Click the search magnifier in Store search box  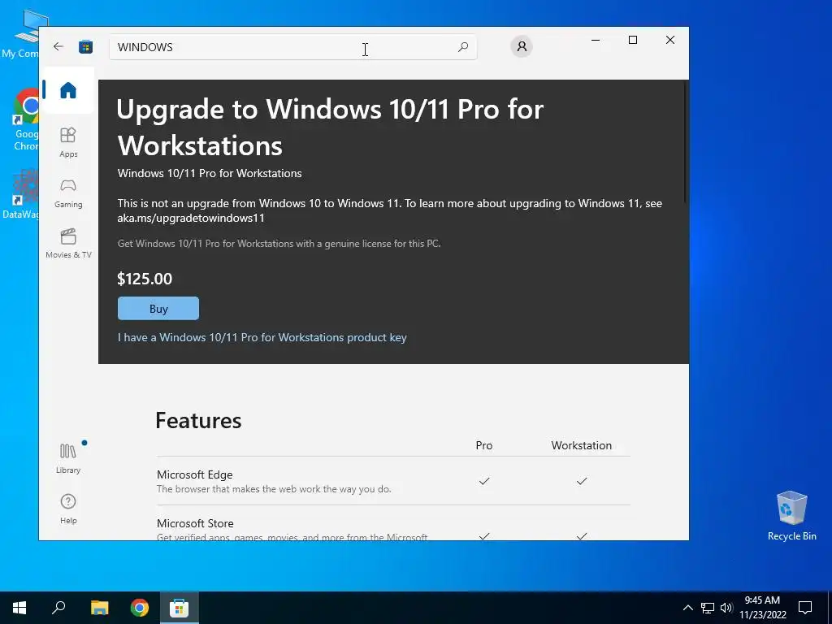click(462, 47)
